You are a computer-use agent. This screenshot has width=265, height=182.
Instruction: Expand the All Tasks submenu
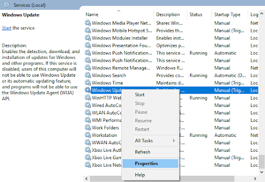150,141
